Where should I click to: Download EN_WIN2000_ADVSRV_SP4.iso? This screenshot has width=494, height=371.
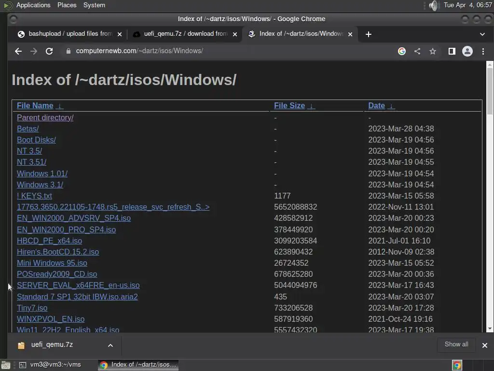(x=74, y=218)
